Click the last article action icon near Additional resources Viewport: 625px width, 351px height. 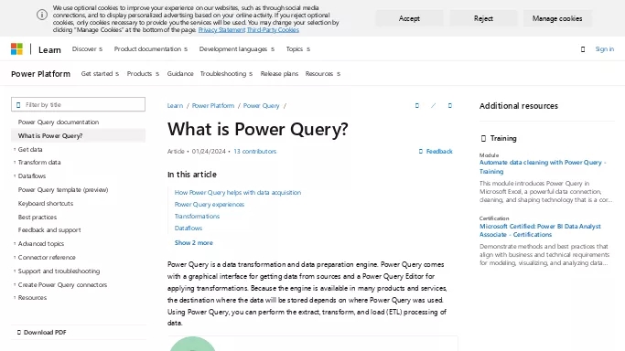pyautogui.click(x=450, y=105)
